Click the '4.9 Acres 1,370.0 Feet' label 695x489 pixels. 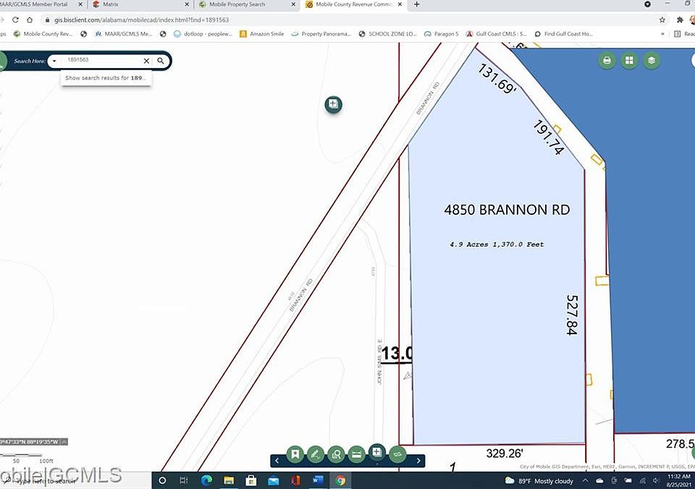(497, 244)
